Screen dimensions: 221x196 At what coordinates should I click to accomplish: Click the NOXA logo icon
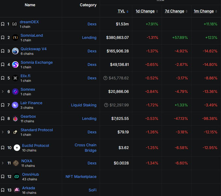pyautogui.click(x=16, y=163)
